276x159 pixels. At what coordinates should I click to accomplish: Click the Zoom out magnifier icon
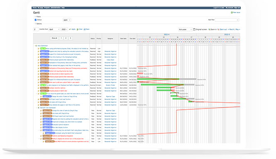pyautogui.click(x=218, y=29)
